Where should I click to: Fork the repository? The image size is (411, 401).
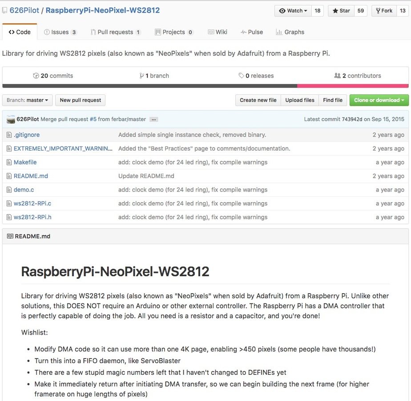pyautogui.click(x=384, y=11)
